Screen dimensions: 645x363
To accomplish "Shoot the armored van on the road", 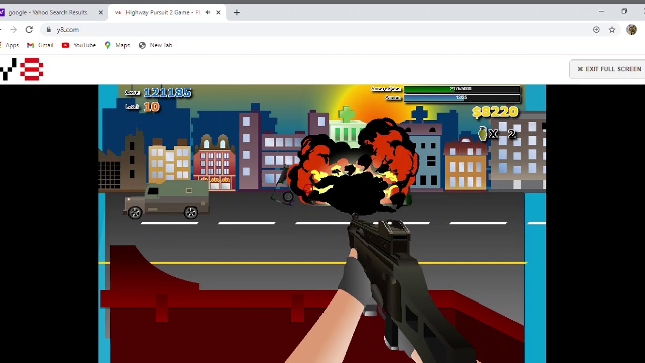I will pos(166,200).
